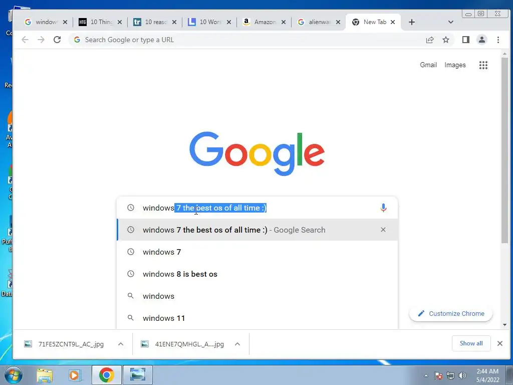Close the '10 Wors' tab

click(229, 22)
